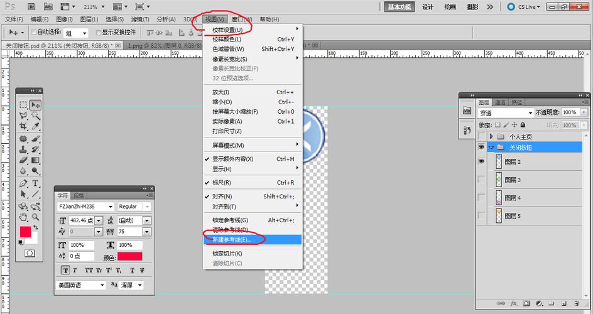Show the 个人主页 group visibility box

[x=481, y=136]
